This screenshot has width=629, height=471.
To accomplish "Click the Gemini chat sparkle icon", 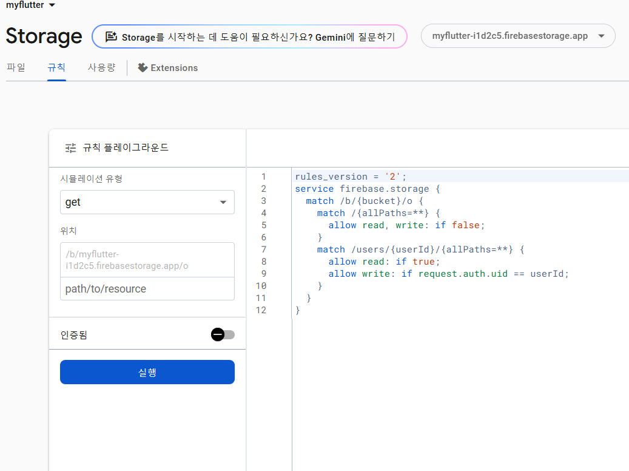I will coord(111,37).
